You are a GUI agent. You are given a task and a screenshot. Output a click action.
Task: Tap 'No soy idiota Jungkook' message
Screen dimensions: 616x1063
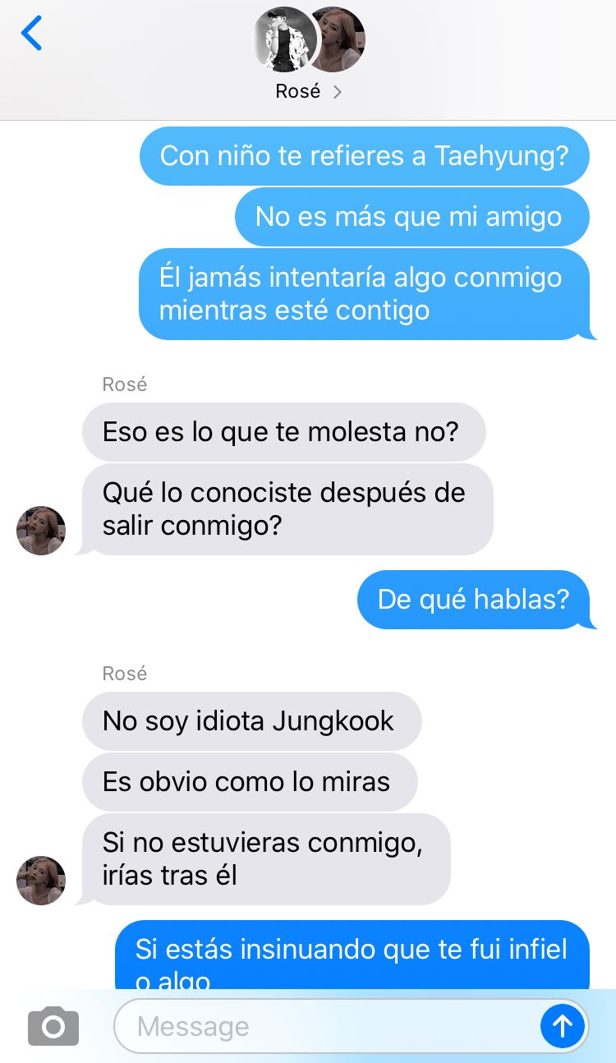click(x=252, y=720)
